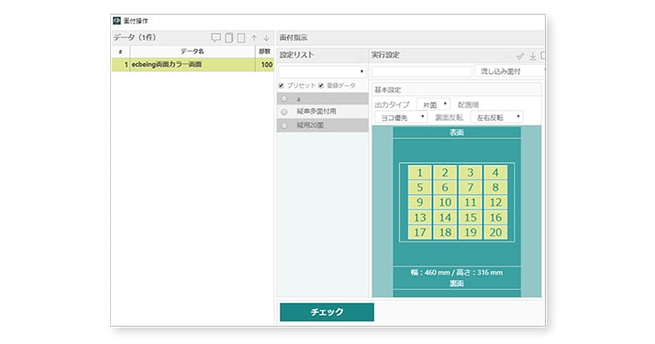Image resolution: width=655 pixels, height=344 pixels.
Task: Open the empty dropdown under 設定リスト
Action: click(323, 71)
